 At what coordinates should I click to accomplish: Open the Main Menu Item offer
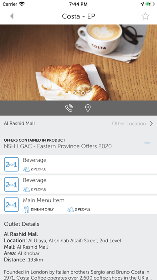pyautogui.click(x=78, y=205)
